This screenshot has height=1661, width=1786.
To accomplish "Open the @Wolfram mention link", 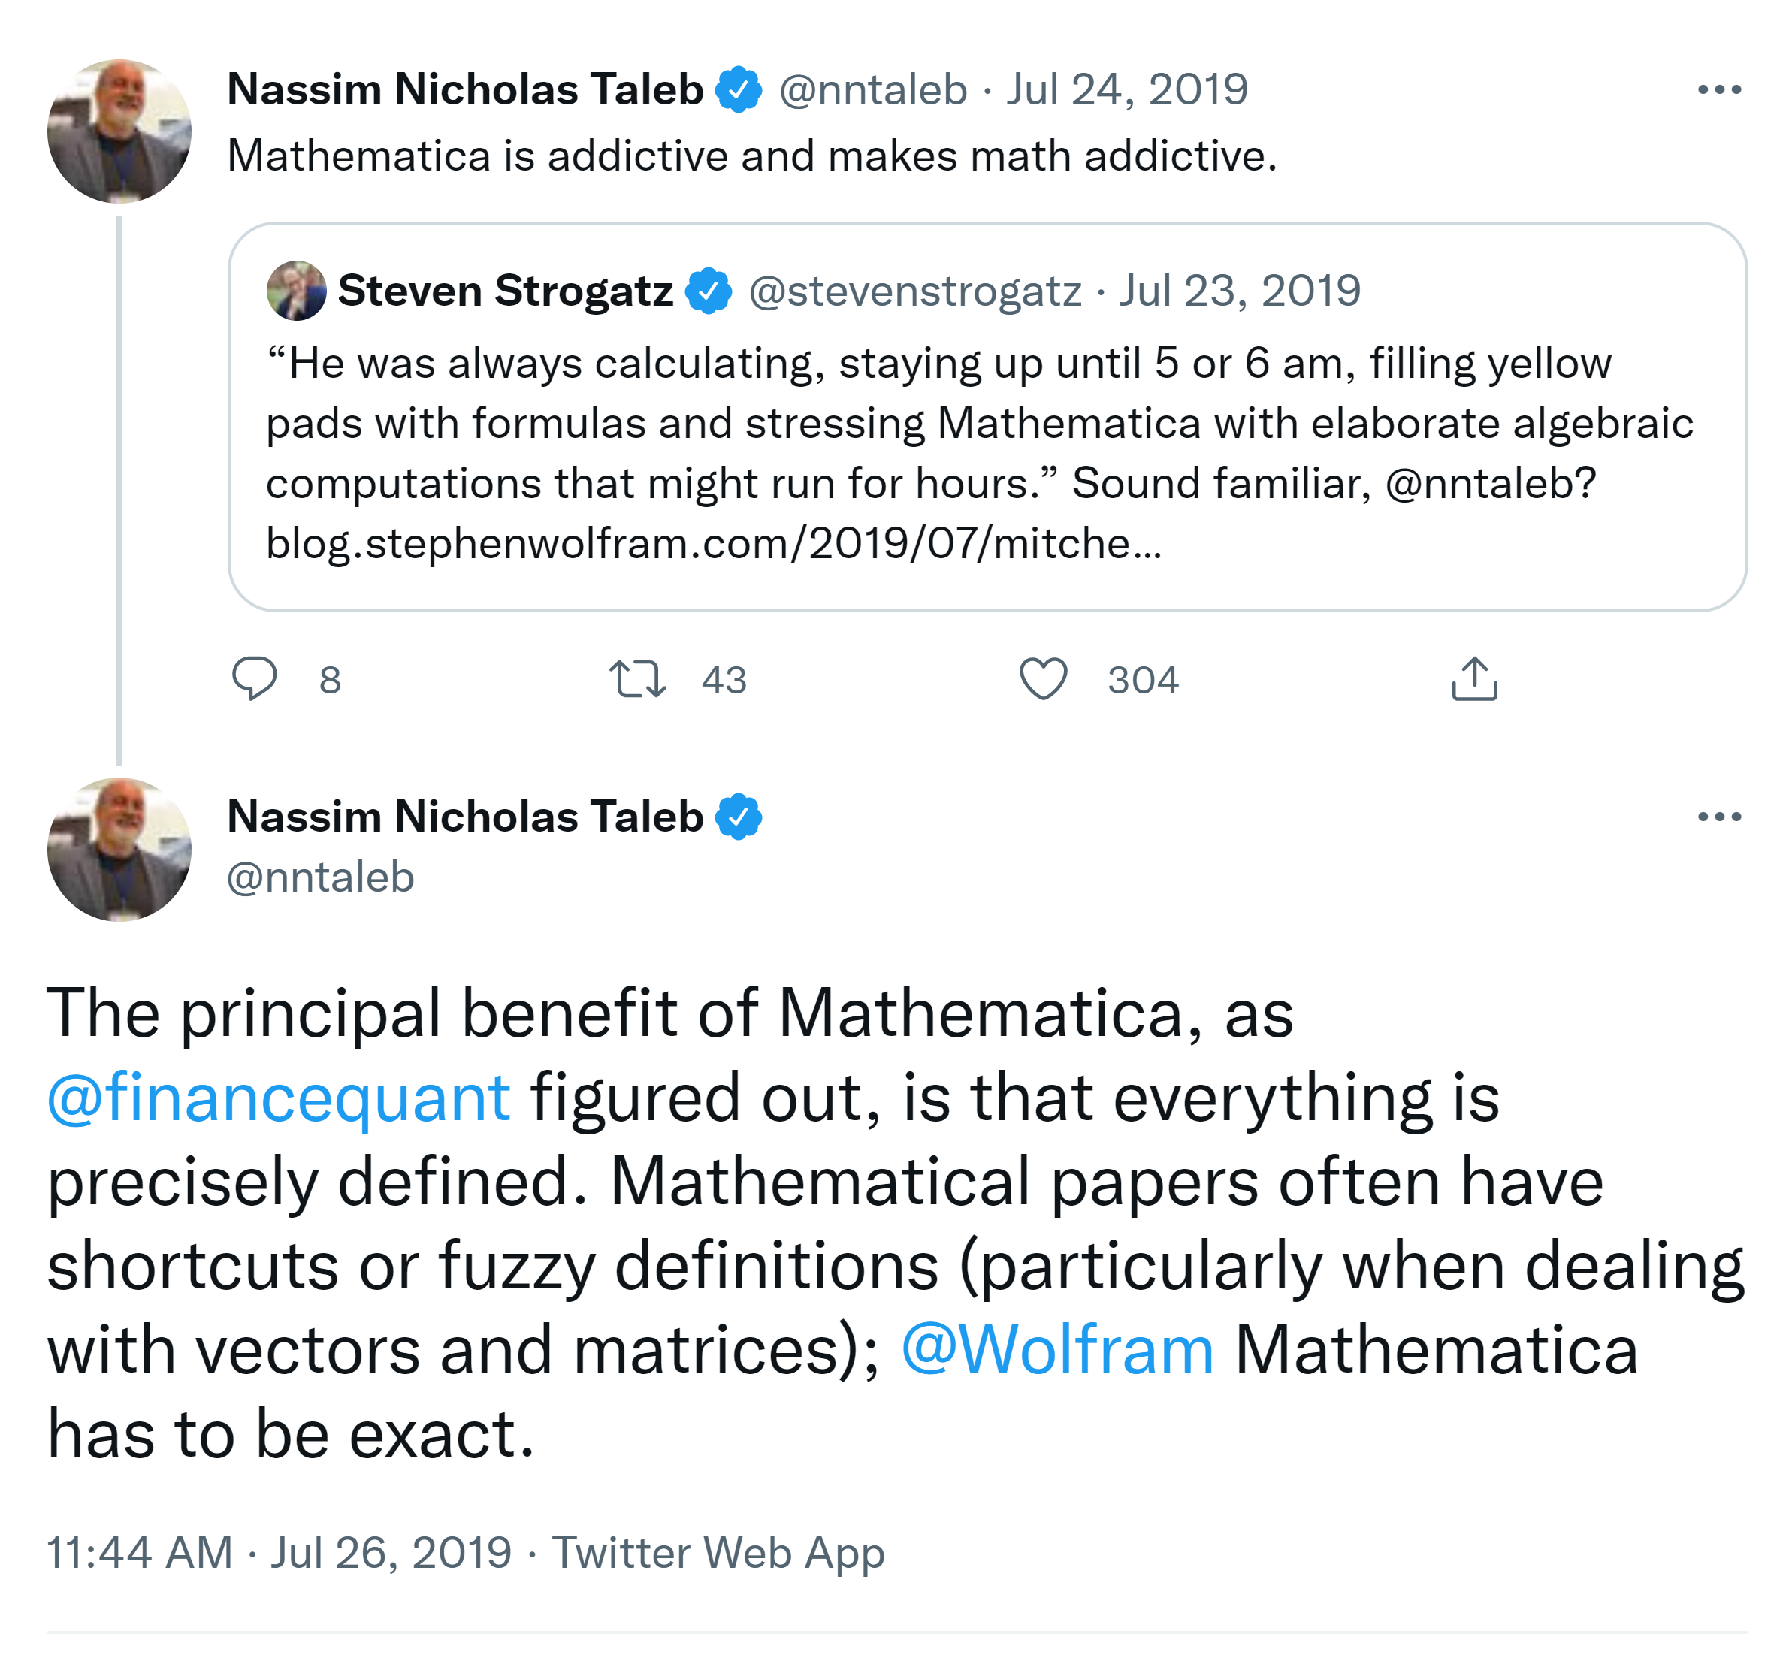I will click(x=1057, y=1349).
